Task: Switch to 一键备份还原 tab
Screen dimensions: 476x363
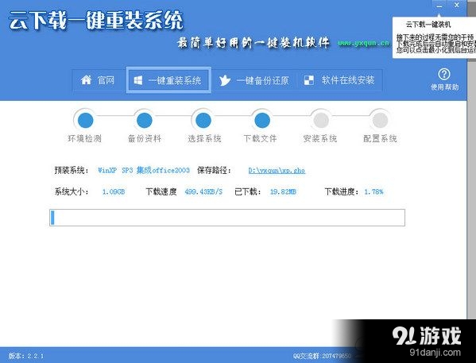Action: tap(253, 80)
